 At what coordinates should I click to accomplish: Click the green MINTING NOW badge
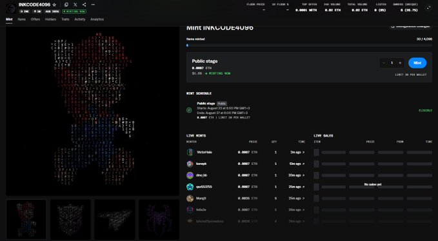(74, 12)
